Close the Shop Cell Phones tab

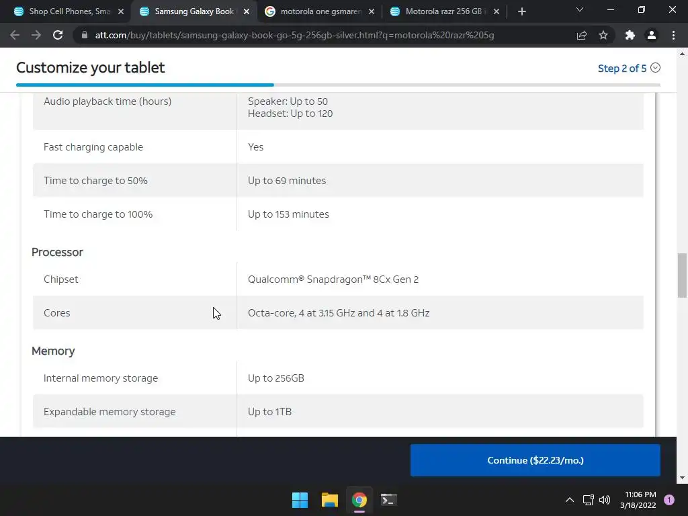121,12
